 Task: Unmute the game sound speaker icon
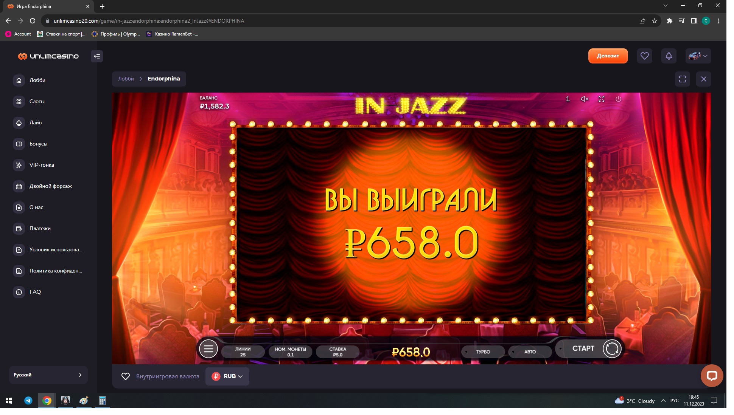(x=585, y=99)
